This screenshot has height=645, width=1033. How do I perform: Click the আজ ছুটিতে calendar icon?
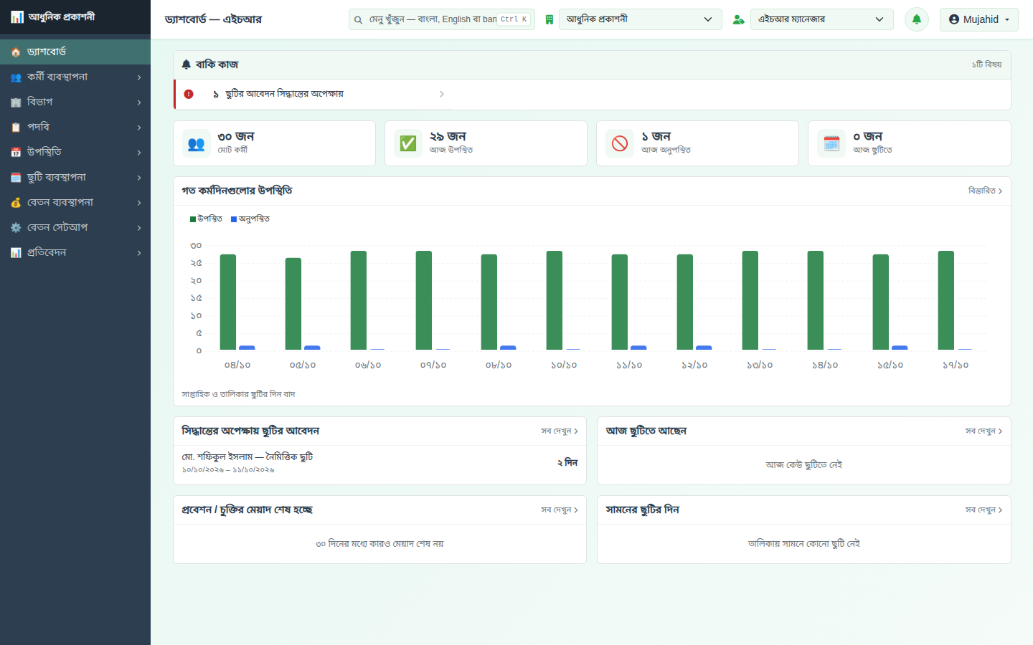[x=831, y=143]
